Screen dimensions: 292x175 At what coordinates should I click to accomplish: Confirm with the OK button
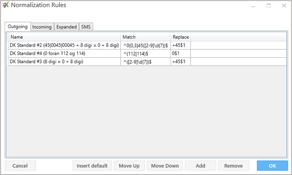[272, 166]
